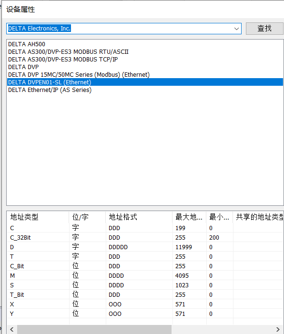Viewport: 284px width, 334px height.
Task: Select the C address type row
Action: (x=145, y=228)
